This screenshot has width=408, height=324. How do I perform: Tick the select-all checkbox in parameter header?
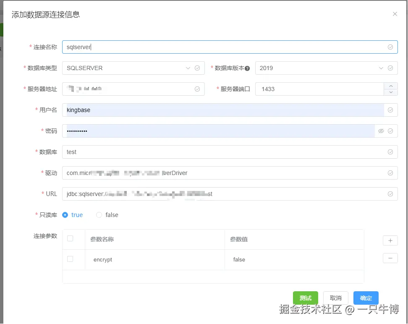tap(70, 238)
